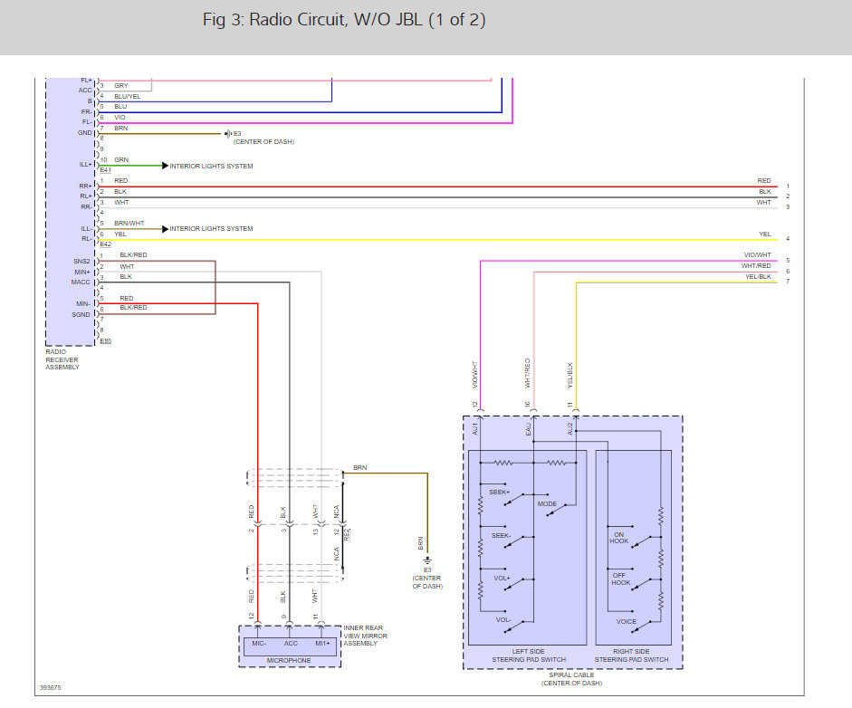This screenshot has width=852, height=708.
Task: Select the 'MIN-' terminal label
Action: pyautogui.click(x=83, y=303)
